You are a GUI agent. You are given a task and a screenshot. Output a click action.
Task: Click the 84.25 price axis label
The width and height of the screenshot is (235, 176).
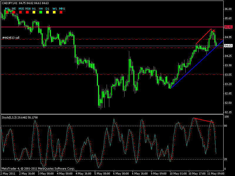(x=228, y=56)
